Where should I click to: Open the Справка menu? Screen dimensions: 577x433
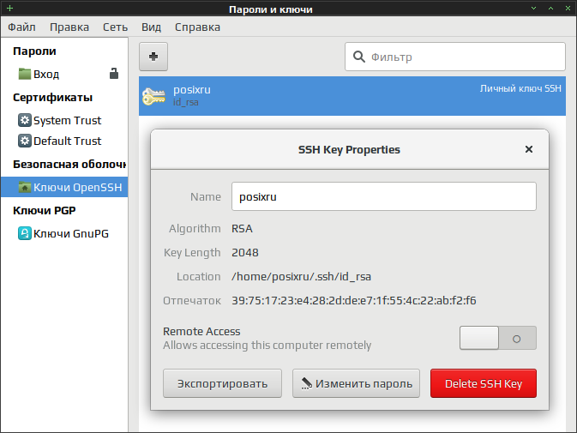tap(197, 27)
